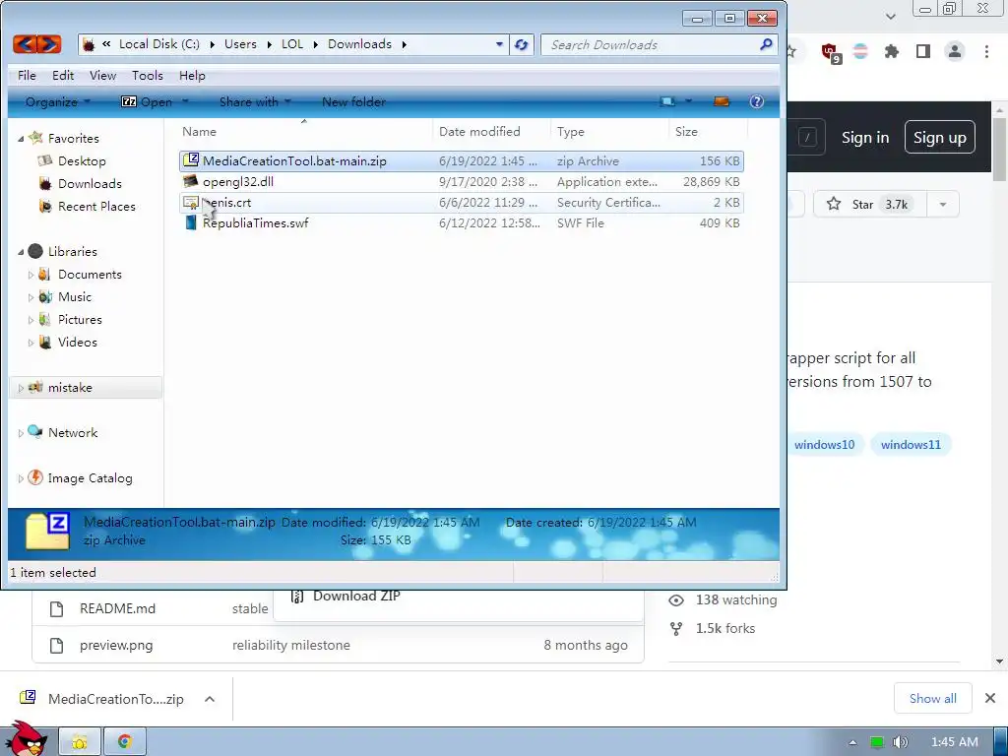Screen dimensions: 1008x756
Task: Click the Forward navigation arrow in Explorer
Action: click(x=49, y=44)
